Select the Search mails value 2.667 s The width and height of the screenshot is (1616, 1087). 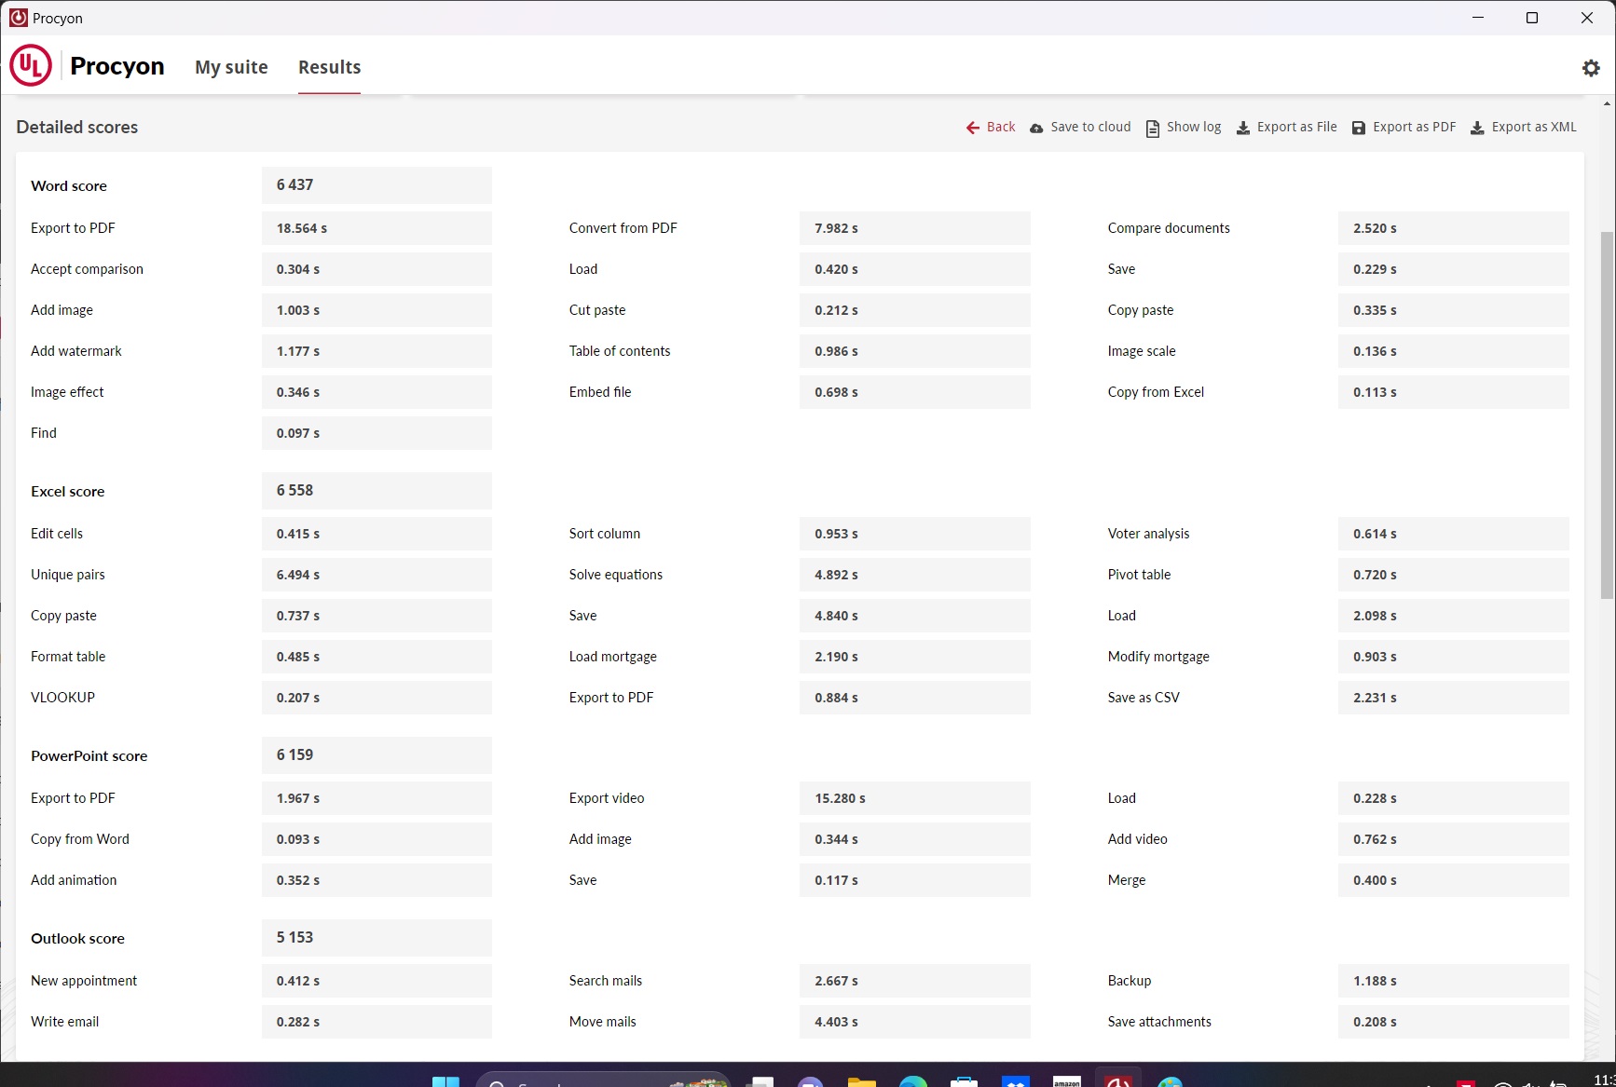915,981
